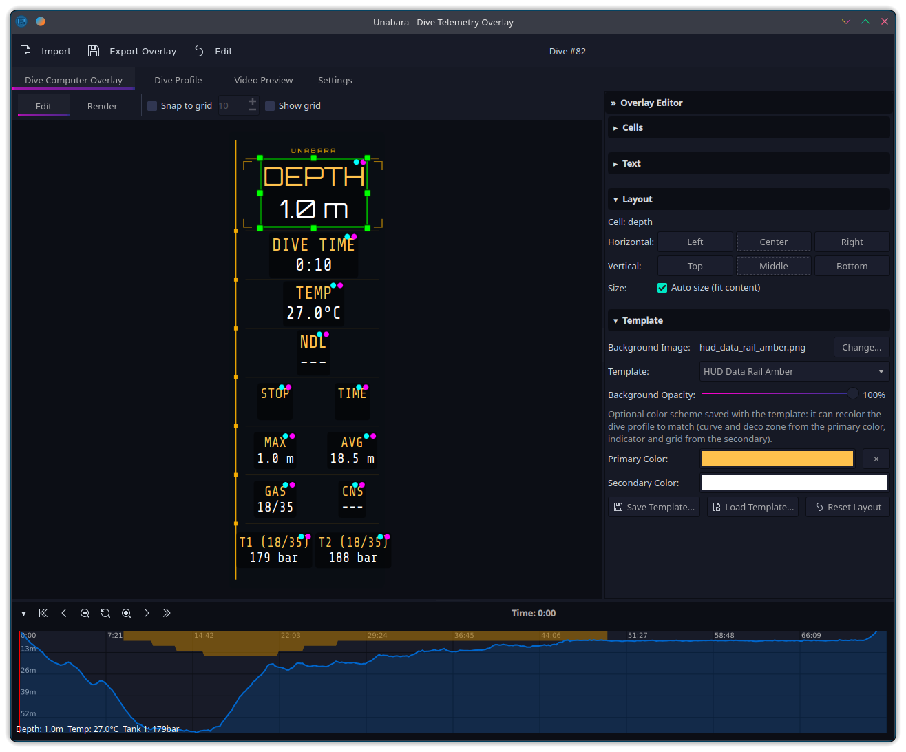This screenshot has width=906, height=752.
Task: Enable Snap to grid checkbox
Action: [152, 106]
